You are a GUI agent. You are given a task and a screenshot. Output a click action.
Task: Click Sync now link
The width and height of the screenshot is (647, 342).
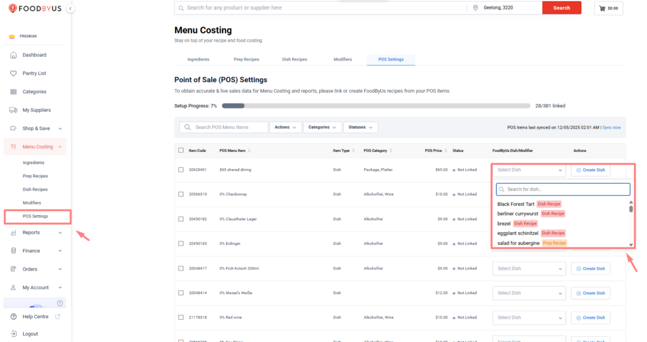[612, 127]
